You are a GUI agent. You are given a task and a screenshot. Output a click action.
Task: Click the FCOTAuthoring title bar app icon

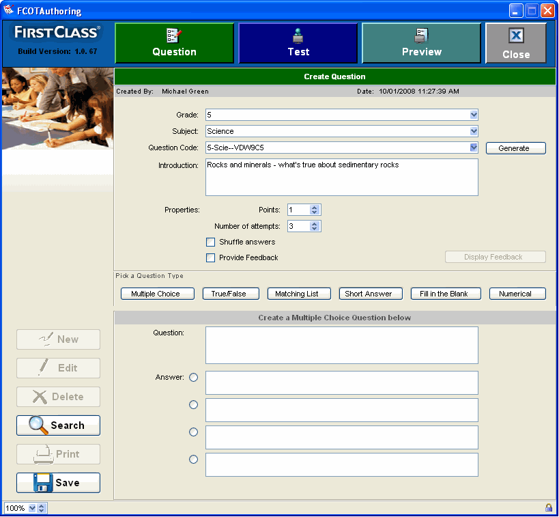coord(9,11)
